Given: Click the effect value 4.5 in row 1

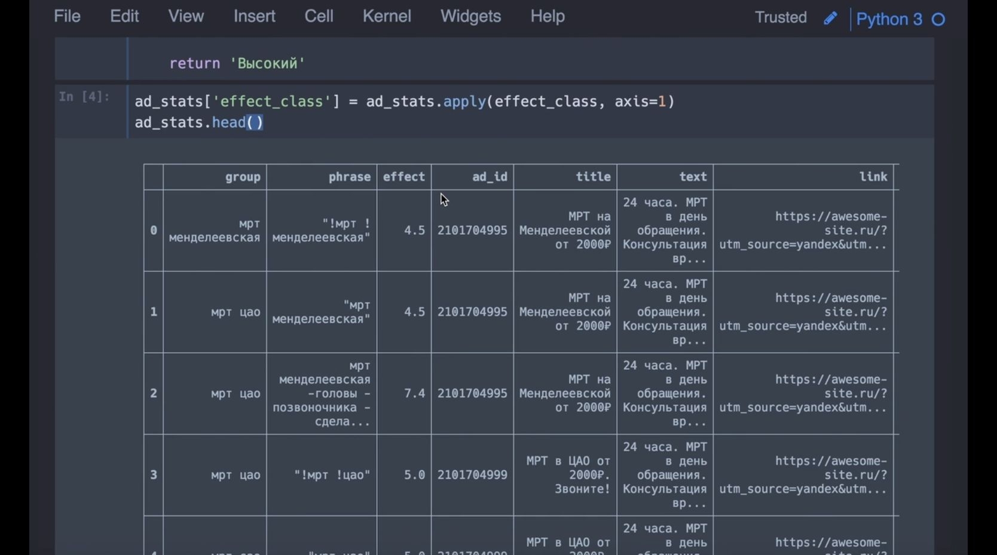Looking at the screenshot, I should point(415,312).
